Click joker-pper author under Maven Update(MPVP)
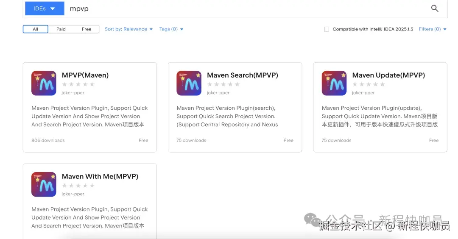Screen dimensions: 458x239 [x=363, y=93]
